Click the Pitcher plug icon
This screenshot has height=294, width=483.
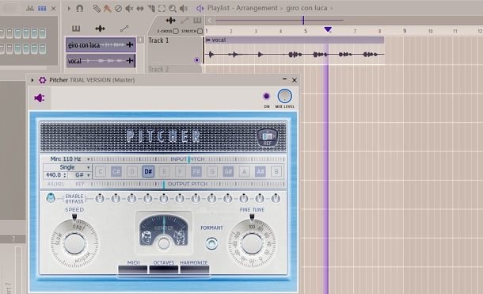click(40, 98)
